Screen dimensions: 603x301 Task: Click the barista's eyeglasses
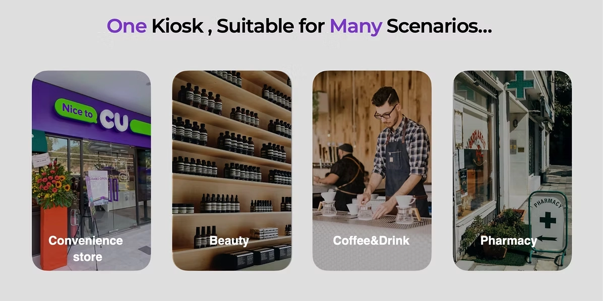click(385, 113)
